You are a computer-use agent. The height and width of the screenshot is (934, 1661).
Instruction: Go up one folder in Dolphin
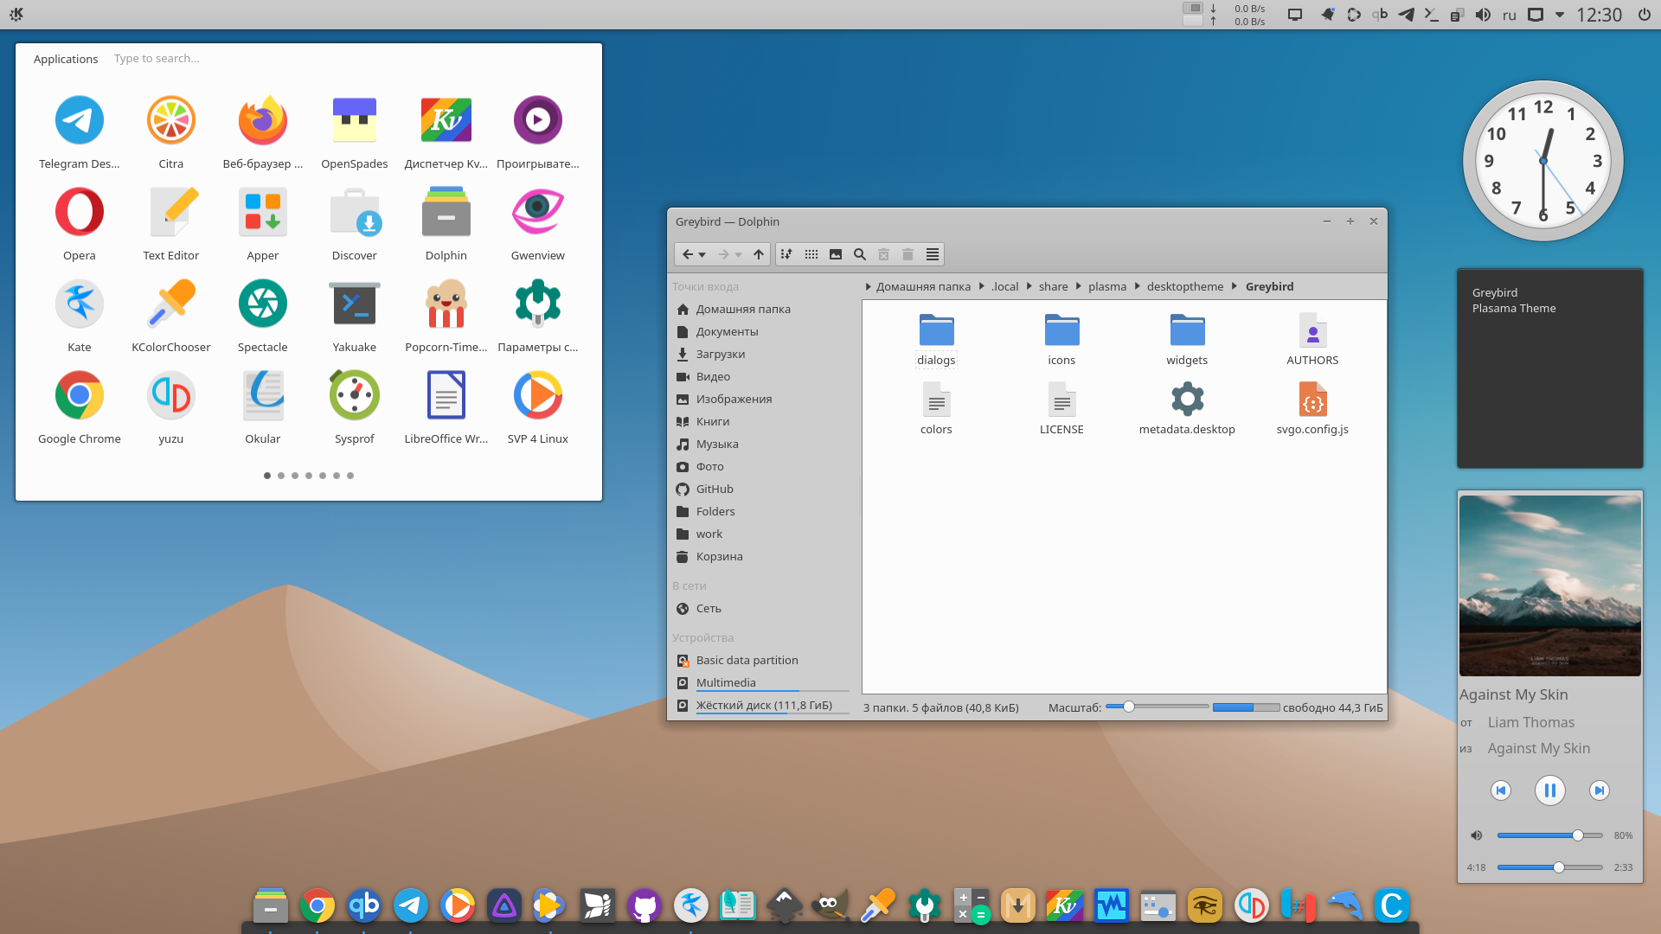pos(759,254)
